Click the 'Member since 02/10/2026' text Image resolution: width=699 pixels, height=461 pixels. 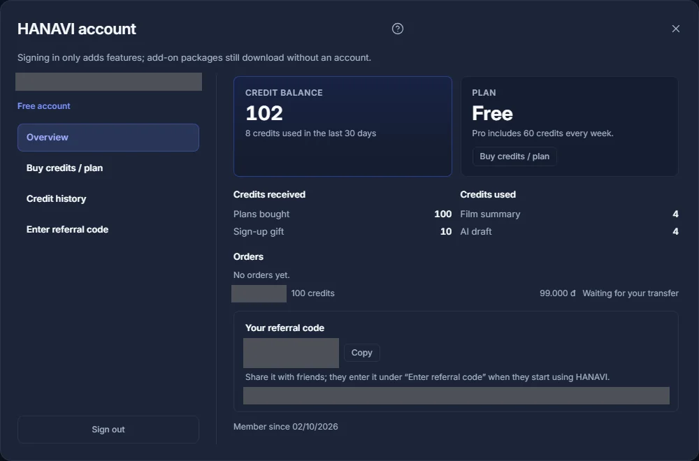(286, 427)
